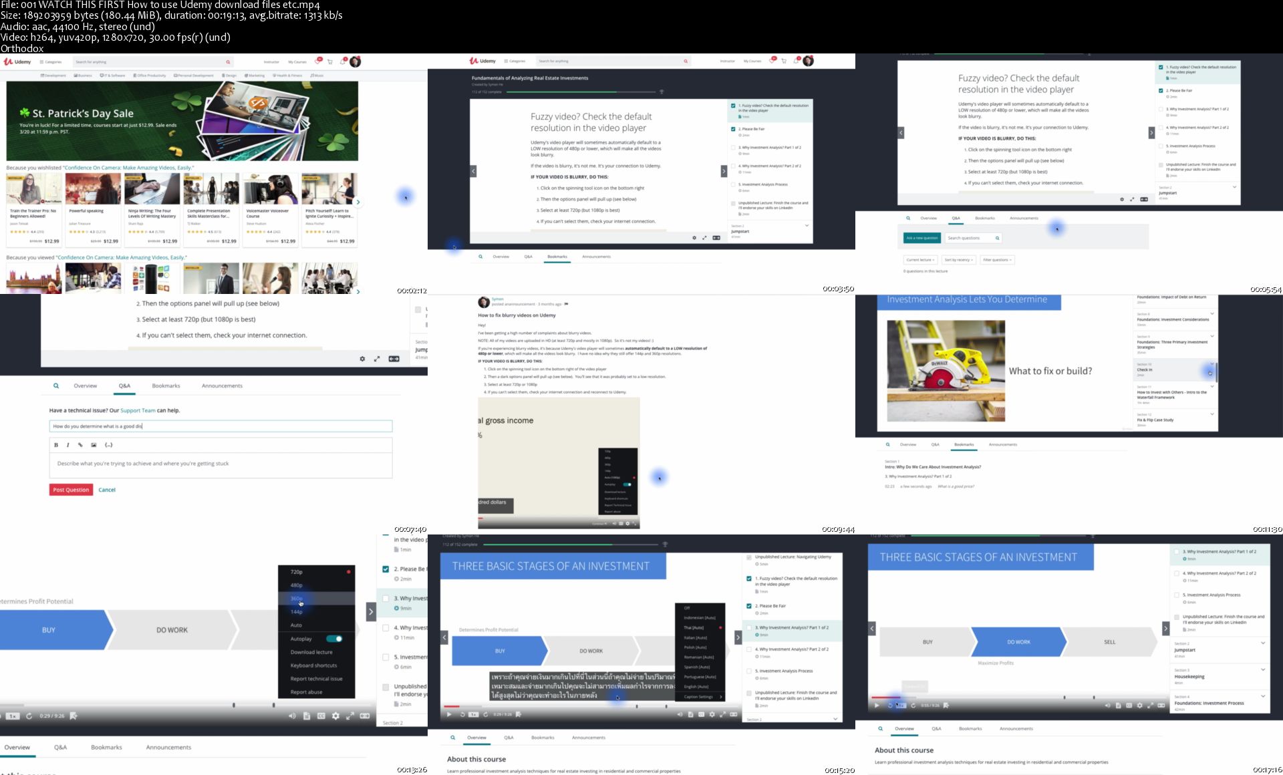This screenshot has height=775, width=1283.
Task: Click the volume icon in the 00:13:26 frame
Action: (x=292, y=716)
